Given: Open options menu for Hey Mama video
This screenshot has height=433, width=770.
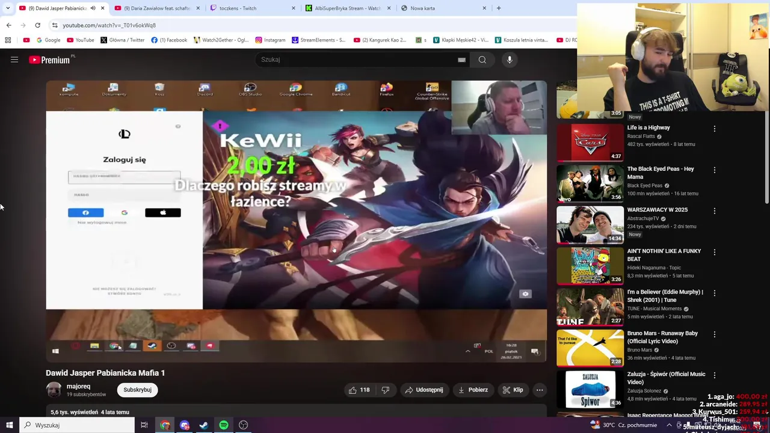Looking at the screenshot, I should [x=714, y=170].
